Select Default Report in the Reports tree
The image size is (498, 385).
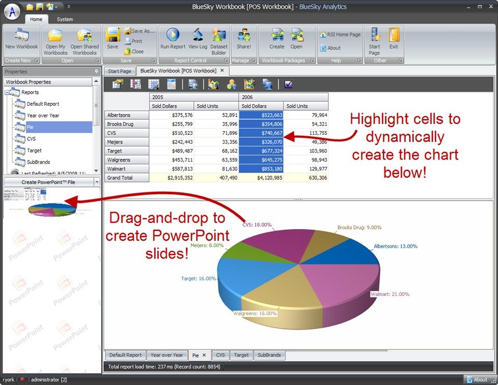point(43,104)
